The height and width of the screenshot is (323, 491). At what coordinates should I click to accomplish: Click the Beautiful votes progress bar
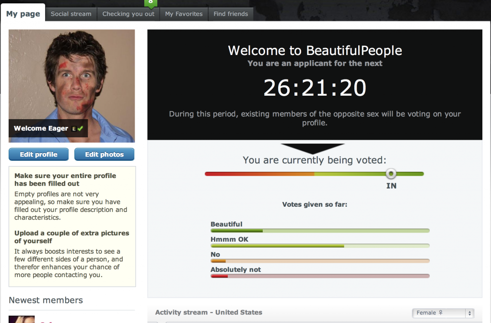(320, 231)
